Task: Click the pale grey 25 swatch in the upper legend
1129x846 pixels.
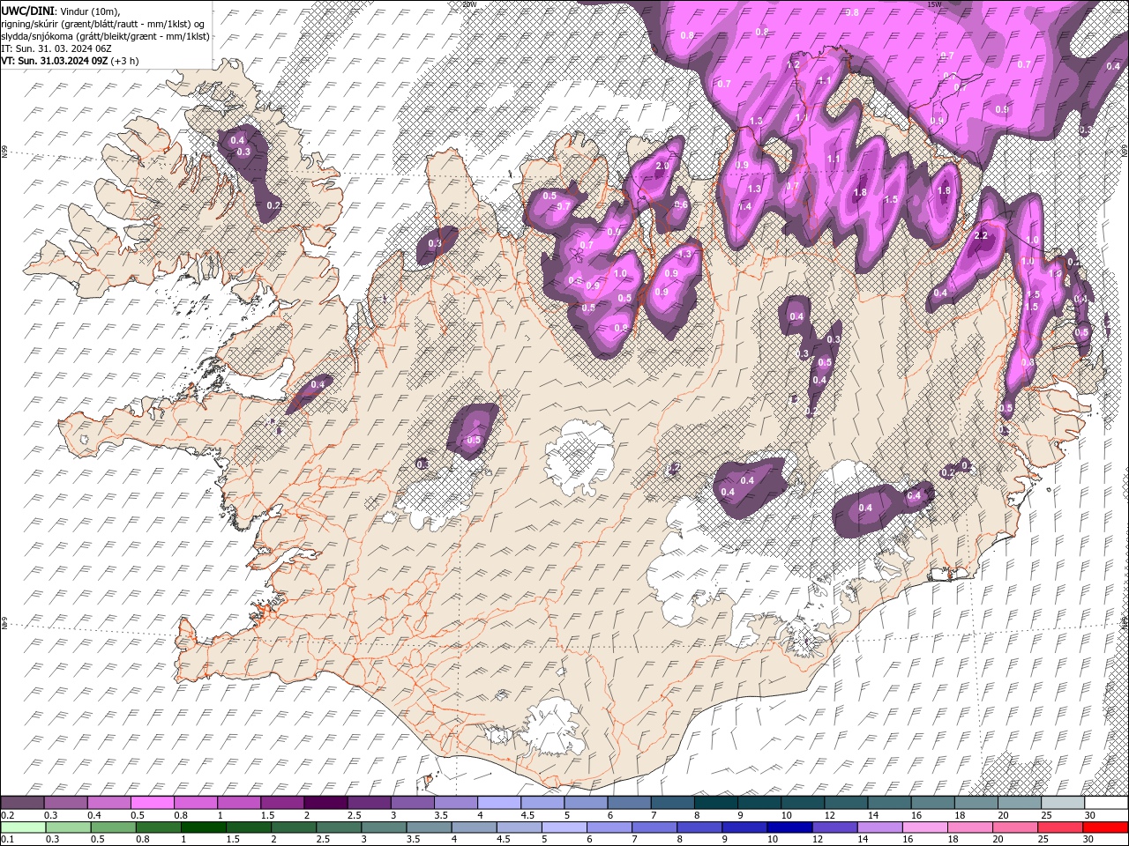Action: 1063,803
